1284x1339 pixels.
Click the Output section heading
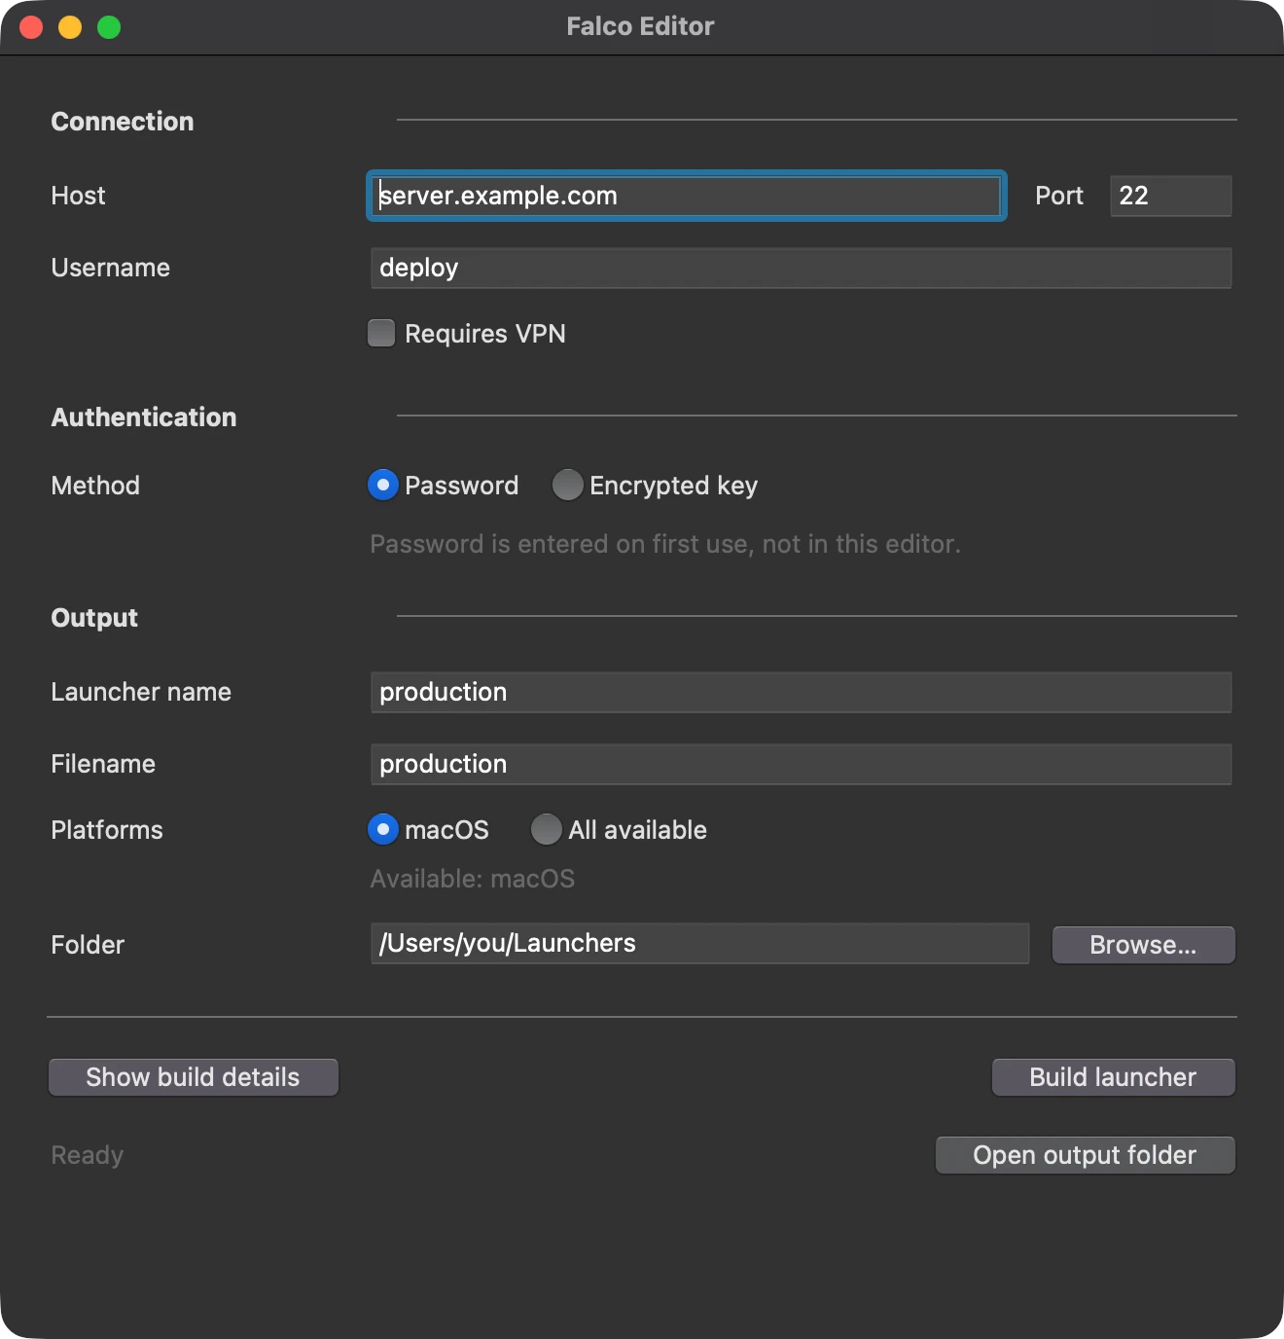pyautogui.click(x=94, y=618)
